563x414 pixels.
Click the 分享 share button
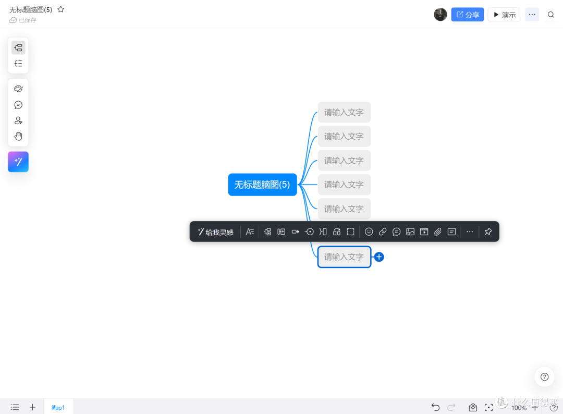pyautogui.click(x=467, y=15)
